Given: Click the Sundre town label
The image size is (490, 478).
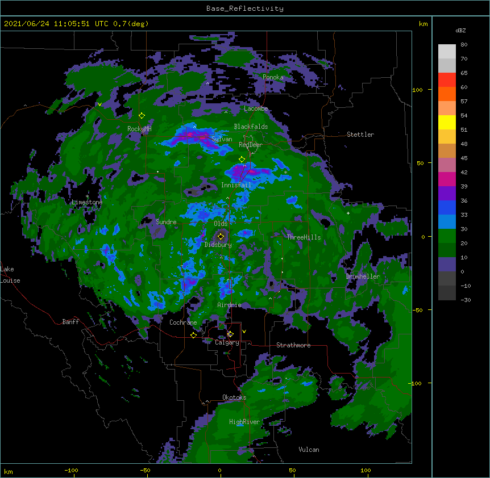Looking at the screenshot, I should pos(166,222).
